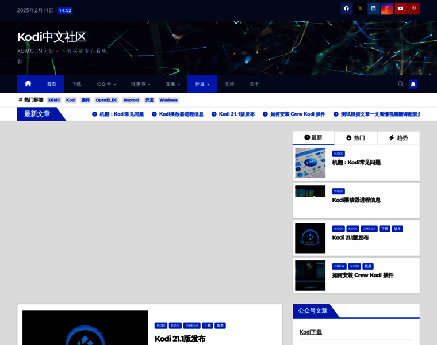This screenshot has width=437, height=345.
Task: Open the YouTube social icon
Action: (401, 9)
